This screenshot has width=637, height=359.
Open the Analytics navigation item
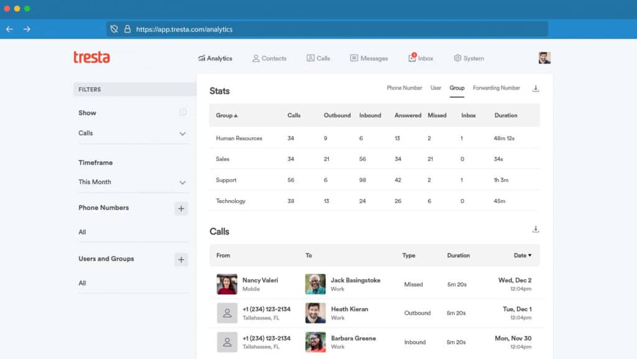[216, 58]
